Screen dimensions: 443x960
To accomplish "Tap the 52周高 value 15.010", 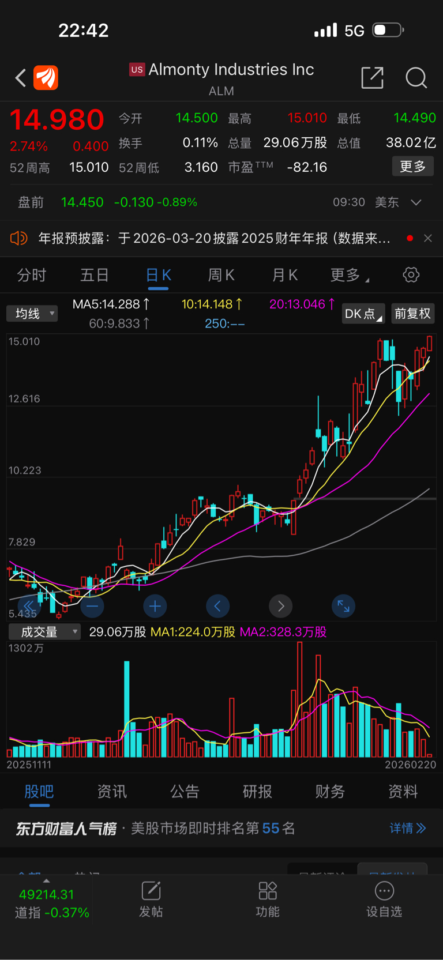I will [89, 167].
